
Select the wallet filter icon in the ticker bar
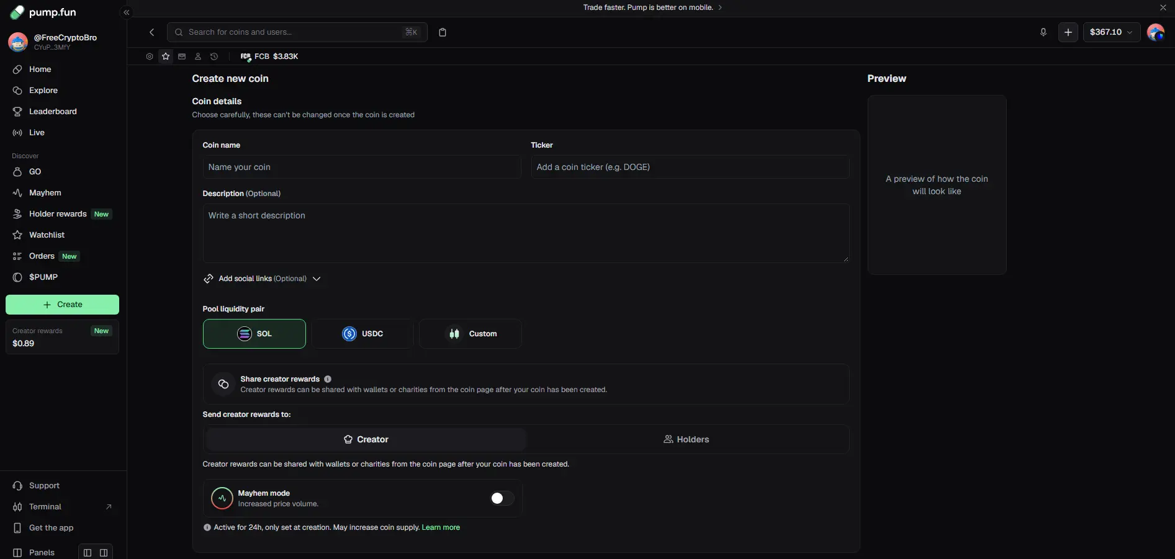182,56
